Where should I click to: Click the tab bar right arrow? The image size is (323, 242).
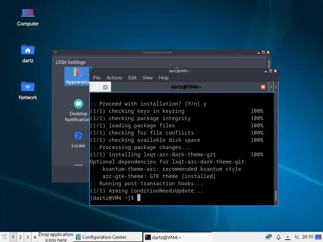[x=276, y=87]
